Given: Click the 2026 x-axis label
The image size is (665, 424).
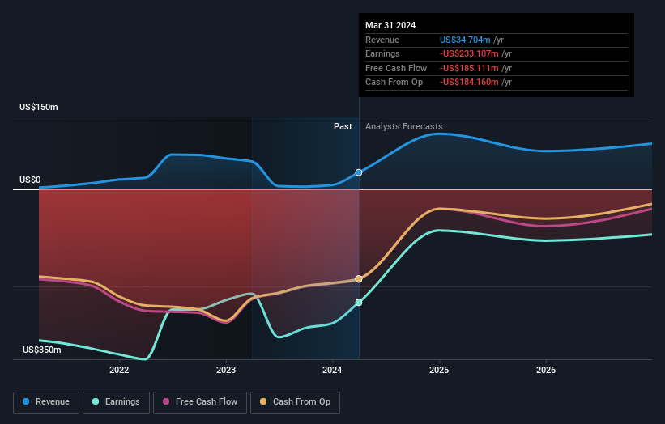Looking at the screenshot, I should point(546,370).
